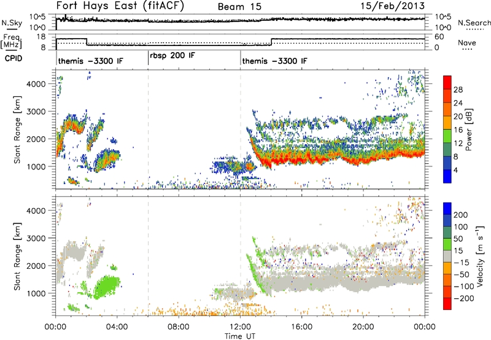Viewport: 491px width, 340px height.
Task: Click the '18' tick on frequency axis
Action: (x=41, y=37)
